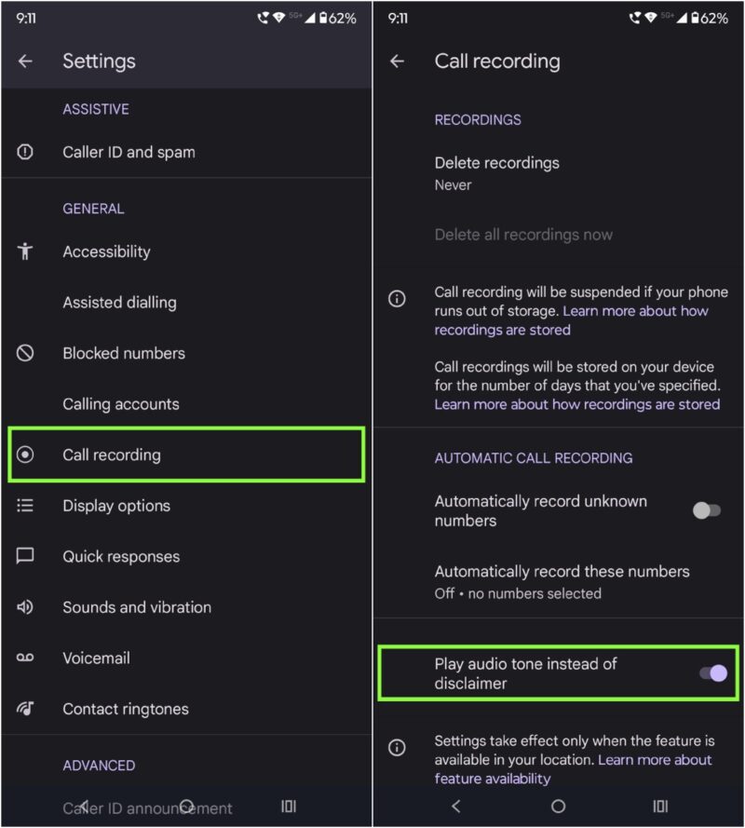Image resolution: width=745 pixels, height=828 pixels.
Task: Select the Sounds and vibration speaker icon
Action: pos(25,607)
